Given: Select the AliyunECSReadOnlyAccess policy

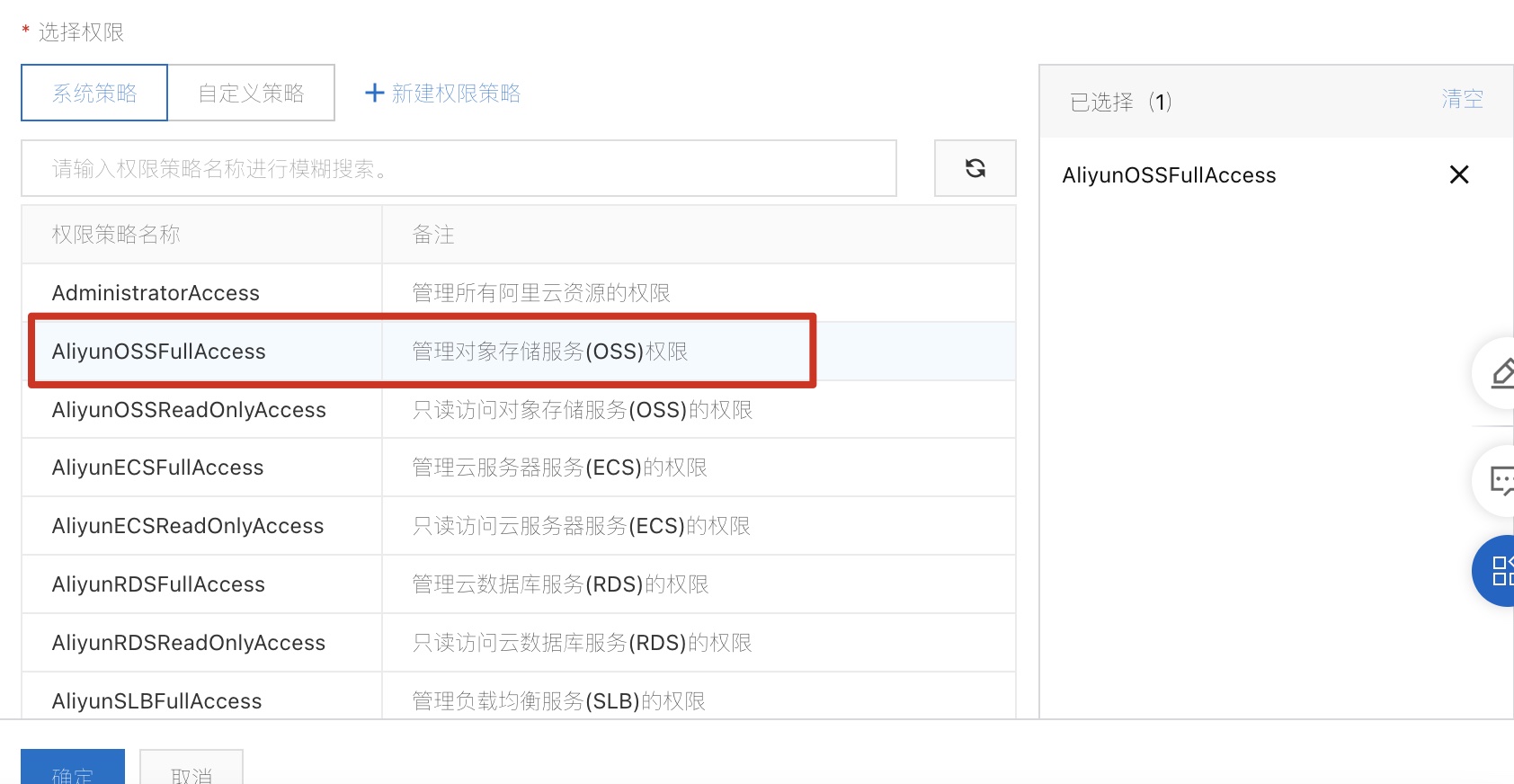Looking at the screenshot, I should 188,526.
